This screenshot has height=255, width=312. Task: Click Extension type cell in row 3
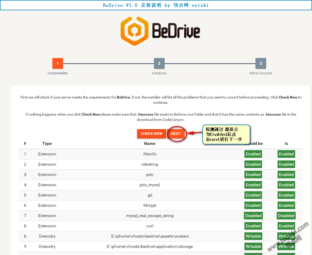pyautogui.click(x=47, y=174)
